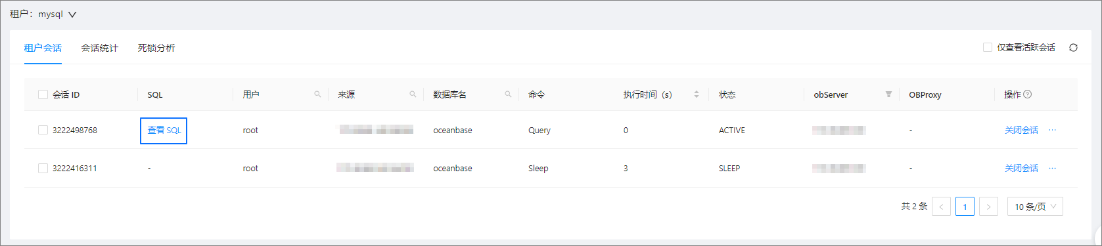1102x246 pixels.
Task: Go to next page arrow
Action: pos(988,207)
